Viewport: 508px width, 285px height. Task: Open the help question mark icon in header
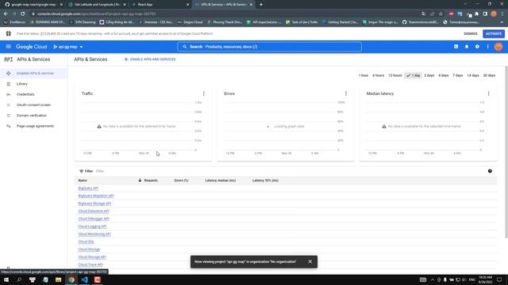477,47
